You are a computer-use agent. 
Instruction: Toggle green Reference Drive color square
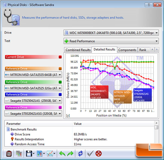coord(60,82)
